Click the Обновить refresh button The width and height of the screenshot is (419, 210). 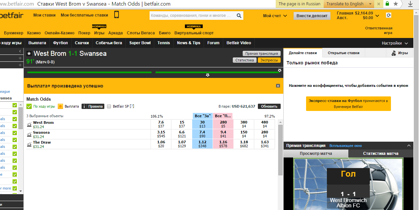pos(269,106)
